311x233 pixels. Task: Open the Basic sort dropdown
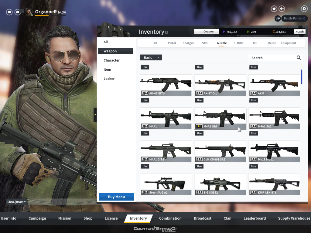pyautogui.click(x=151, y=57)
